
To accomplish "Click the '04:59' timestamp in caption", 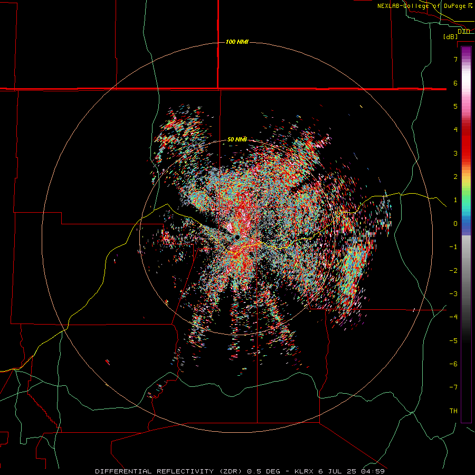I will tap(373, 471).
